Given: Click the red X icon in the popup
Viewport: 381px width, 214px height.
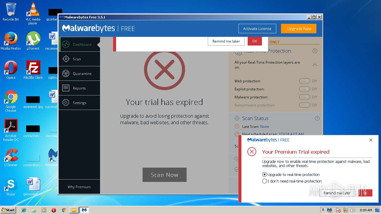Looking at the screenshot, I should click(252, 152).
